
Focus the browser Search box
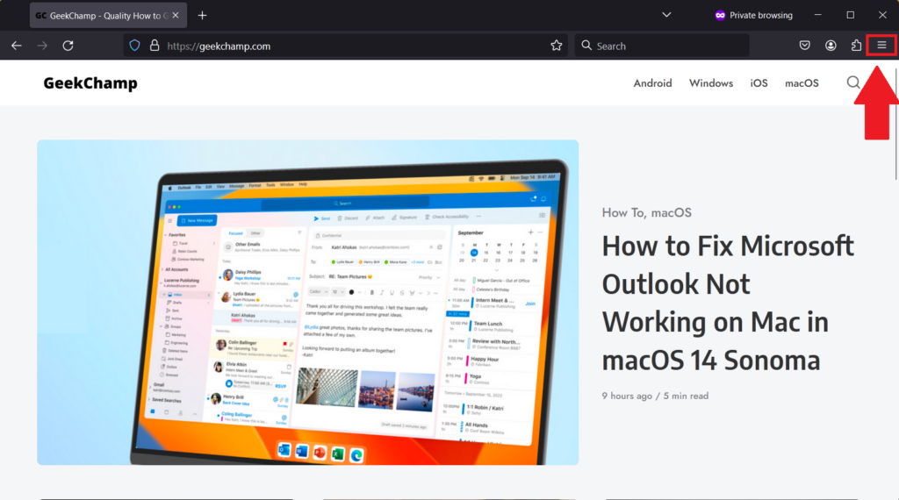tap(662, 46)
